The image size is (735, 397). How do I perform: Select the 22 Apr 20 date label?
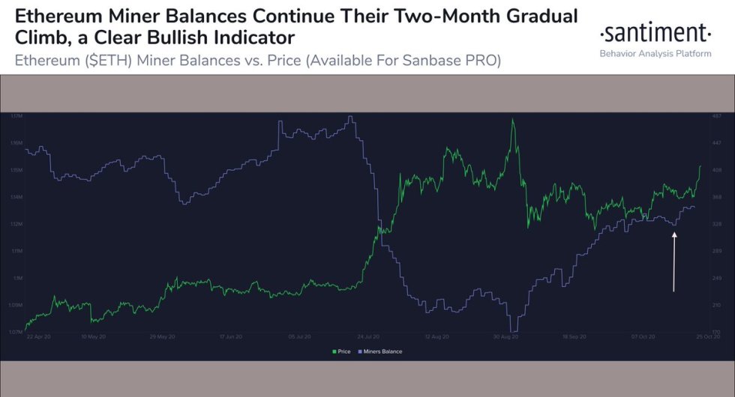[x=38, y=337]
